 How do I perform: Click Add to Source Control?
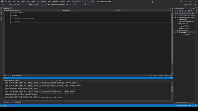click(x=185, y=105)
